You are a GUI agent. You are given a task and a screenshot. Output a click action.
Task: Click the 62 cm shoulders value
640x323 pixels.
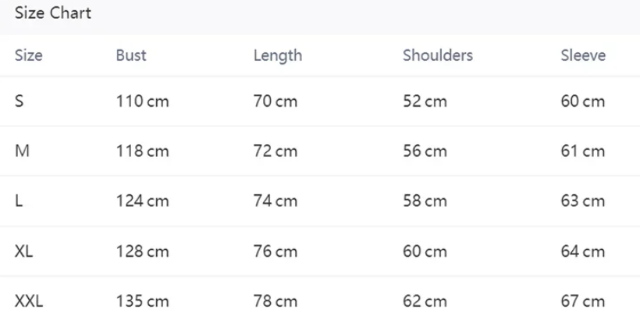[425, 301]
